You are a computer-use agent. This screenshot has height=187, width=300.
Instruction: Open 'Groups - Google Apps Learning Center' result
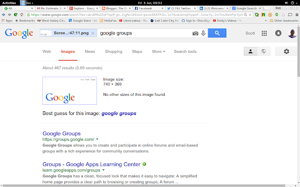91,164
